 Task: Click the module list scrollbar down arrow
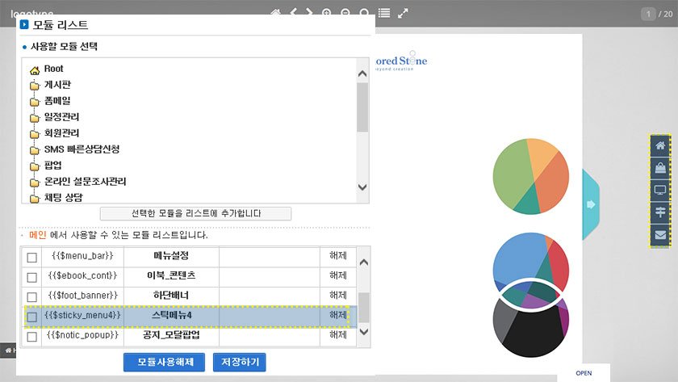363,332
